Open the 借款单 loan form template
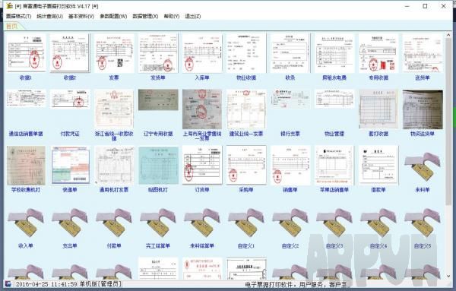Screen dimensions: 456x291 (x=378, y=165)
